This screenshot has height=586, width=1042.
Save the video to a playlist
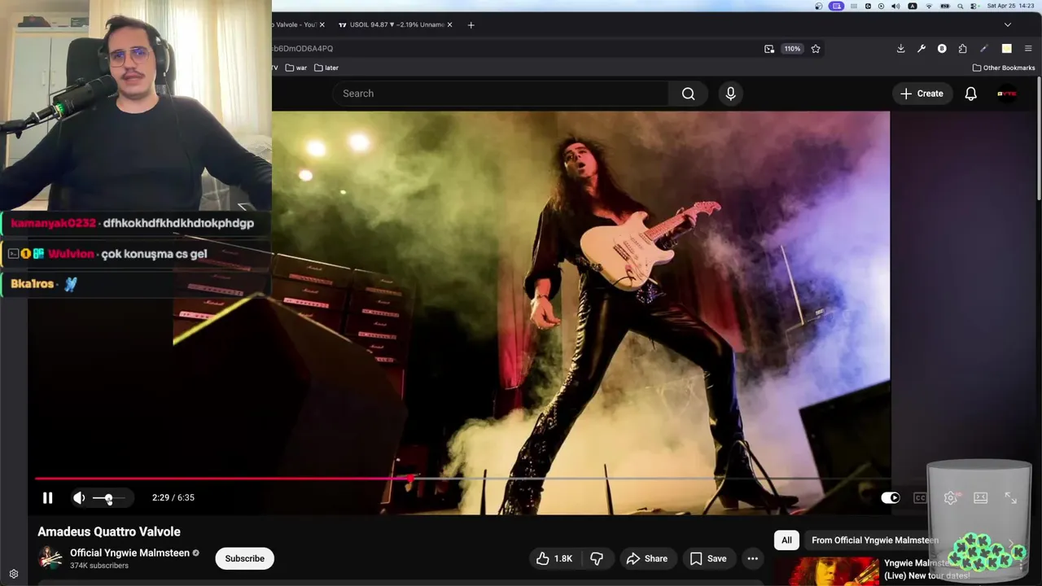(x=708, y=558)
